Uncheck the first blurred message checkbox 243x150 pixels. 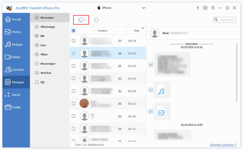tap(151, 64)
